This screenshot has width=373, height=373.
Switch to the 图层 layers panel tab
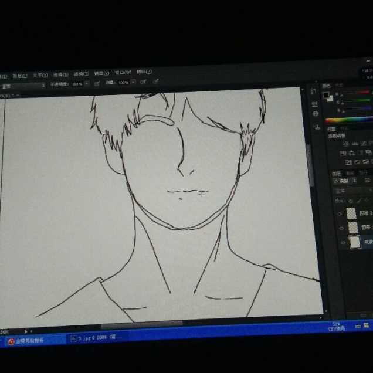pos(337,174)
